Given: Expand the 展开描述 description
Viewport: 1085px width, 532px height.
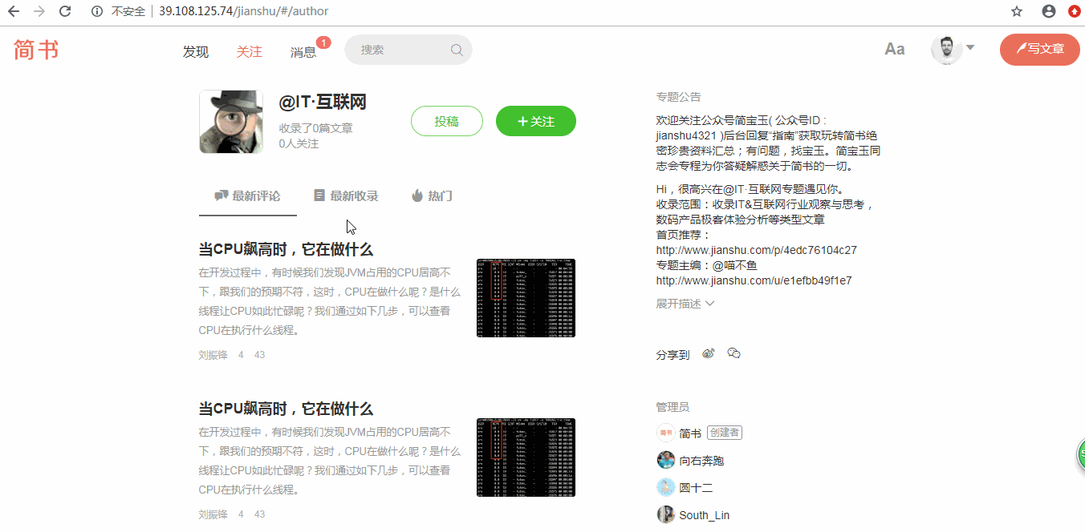Looking at the screenshot, I should [x=685, y=304].
